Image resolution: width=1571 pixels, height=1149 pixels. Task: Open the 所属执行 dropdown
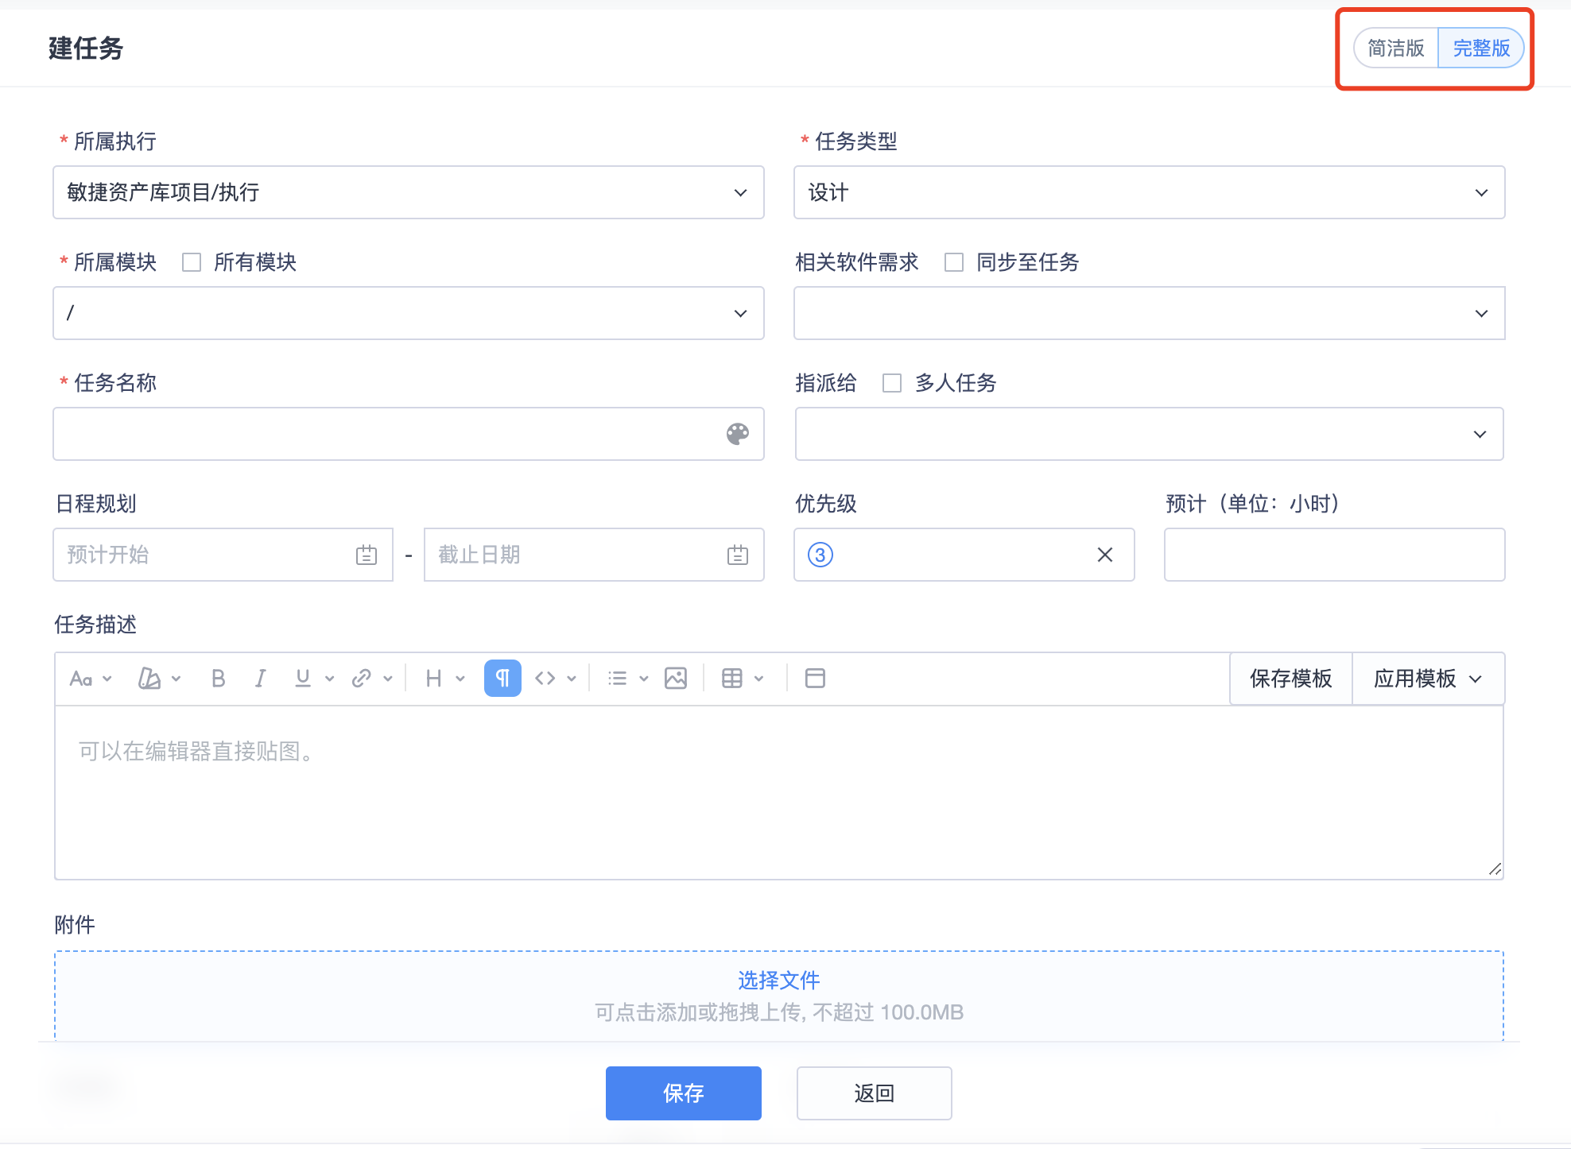(408, 192)
